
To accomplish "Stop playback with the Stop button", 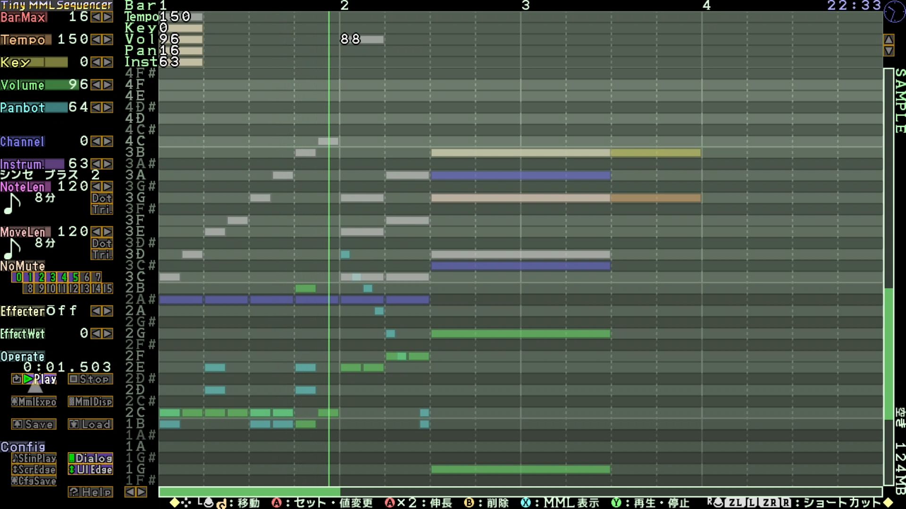I will click(90, 379).
